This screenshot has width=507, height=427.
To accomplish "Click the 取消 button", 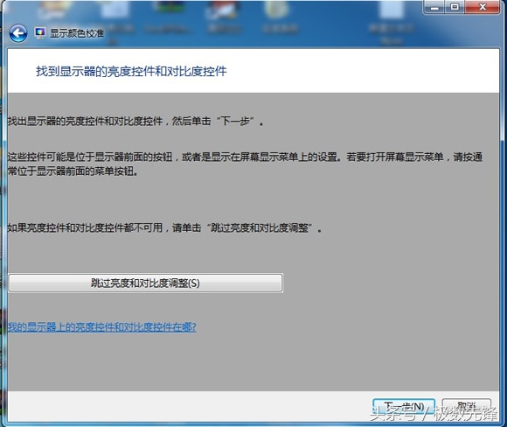I will 466,407.
